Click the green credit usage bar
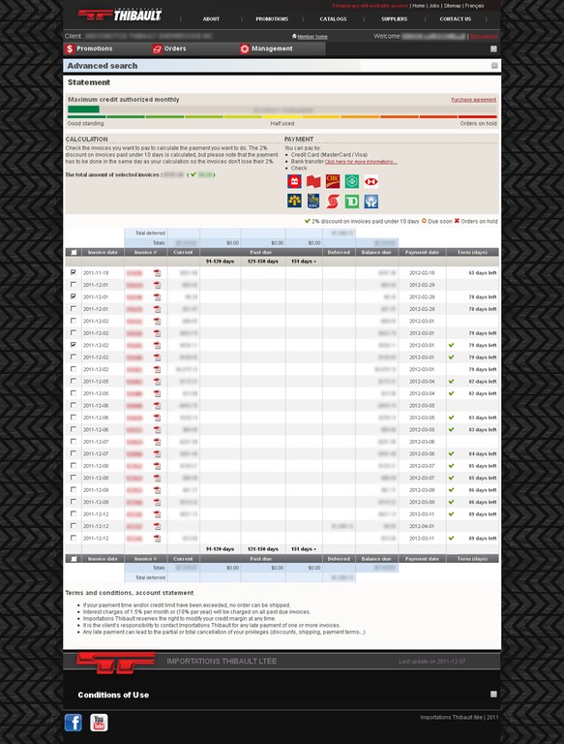Screen dimensions: 564x744 83,109
